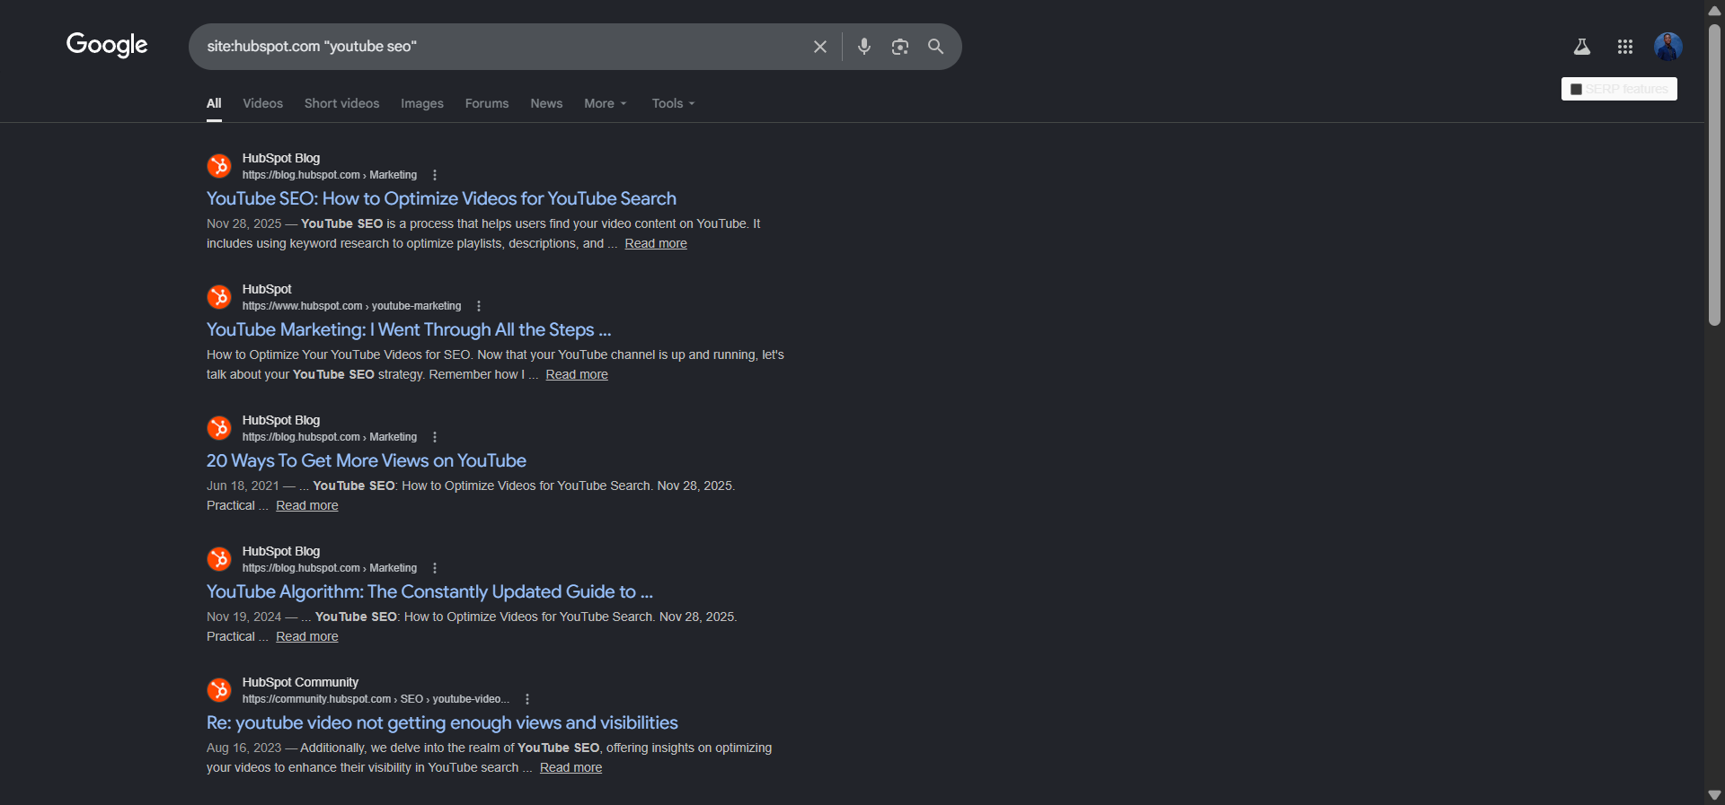Open 'YouTube SEO: How to Optimize Videos' link
The width and height of the screenshot is (1725, 805).
pyautogui.click(x=441, y=198)
